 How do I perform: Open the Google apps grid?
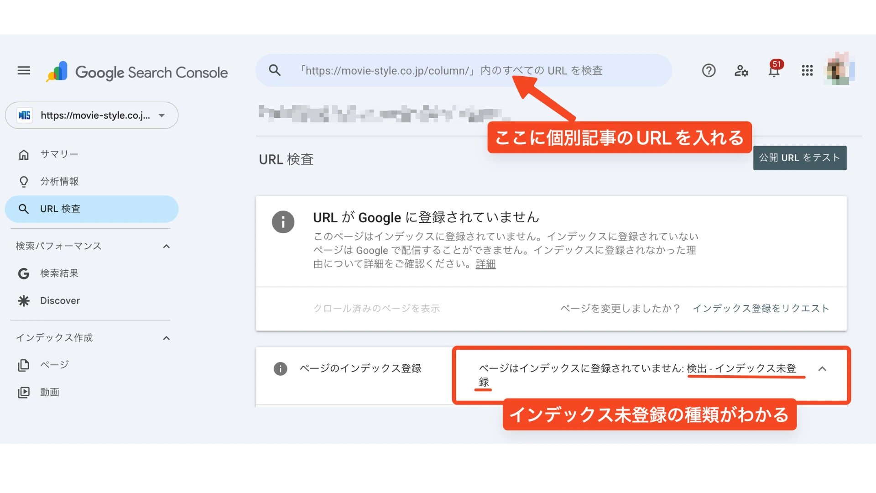click(807, 71)
